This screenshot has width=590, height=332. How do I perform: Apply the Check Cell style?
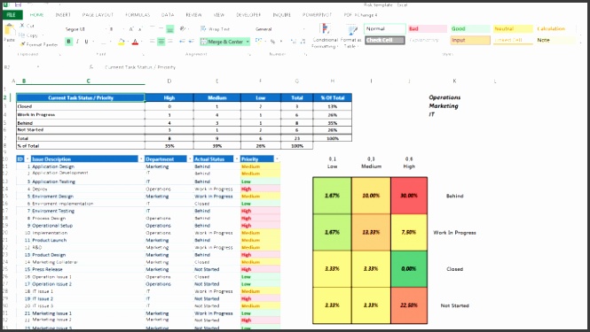[x=384, y=40]
